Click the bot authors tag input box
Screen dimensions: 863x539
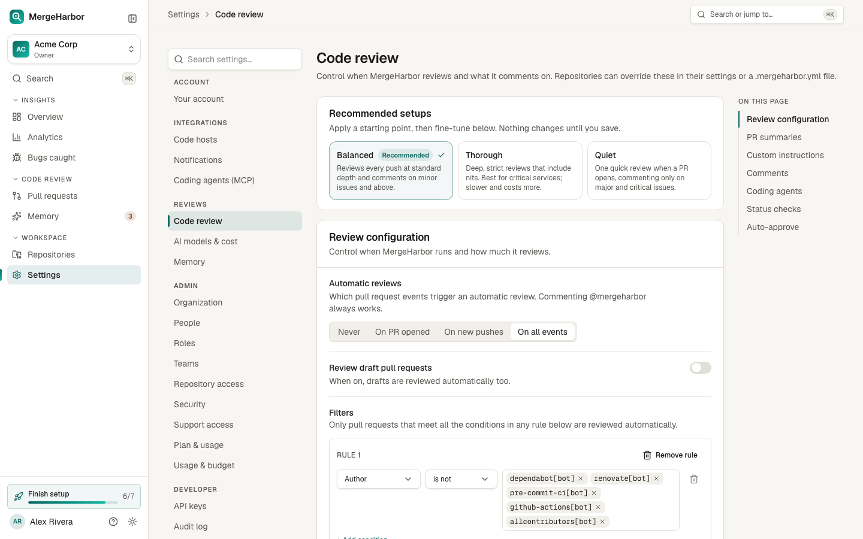tap(591, 500)
